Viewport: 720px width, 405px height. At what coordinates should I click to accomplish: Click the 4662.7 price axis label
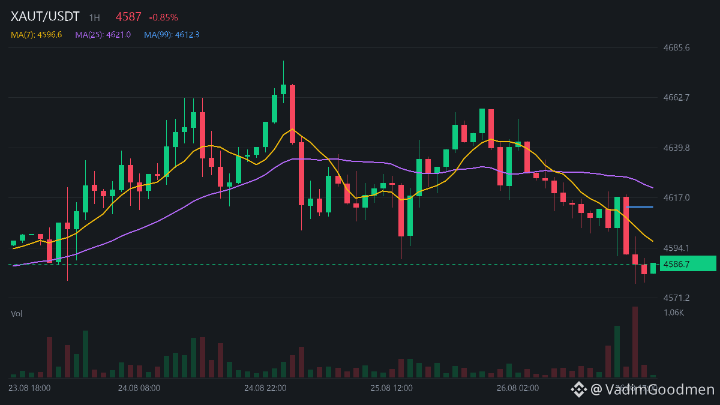point(676,97)
